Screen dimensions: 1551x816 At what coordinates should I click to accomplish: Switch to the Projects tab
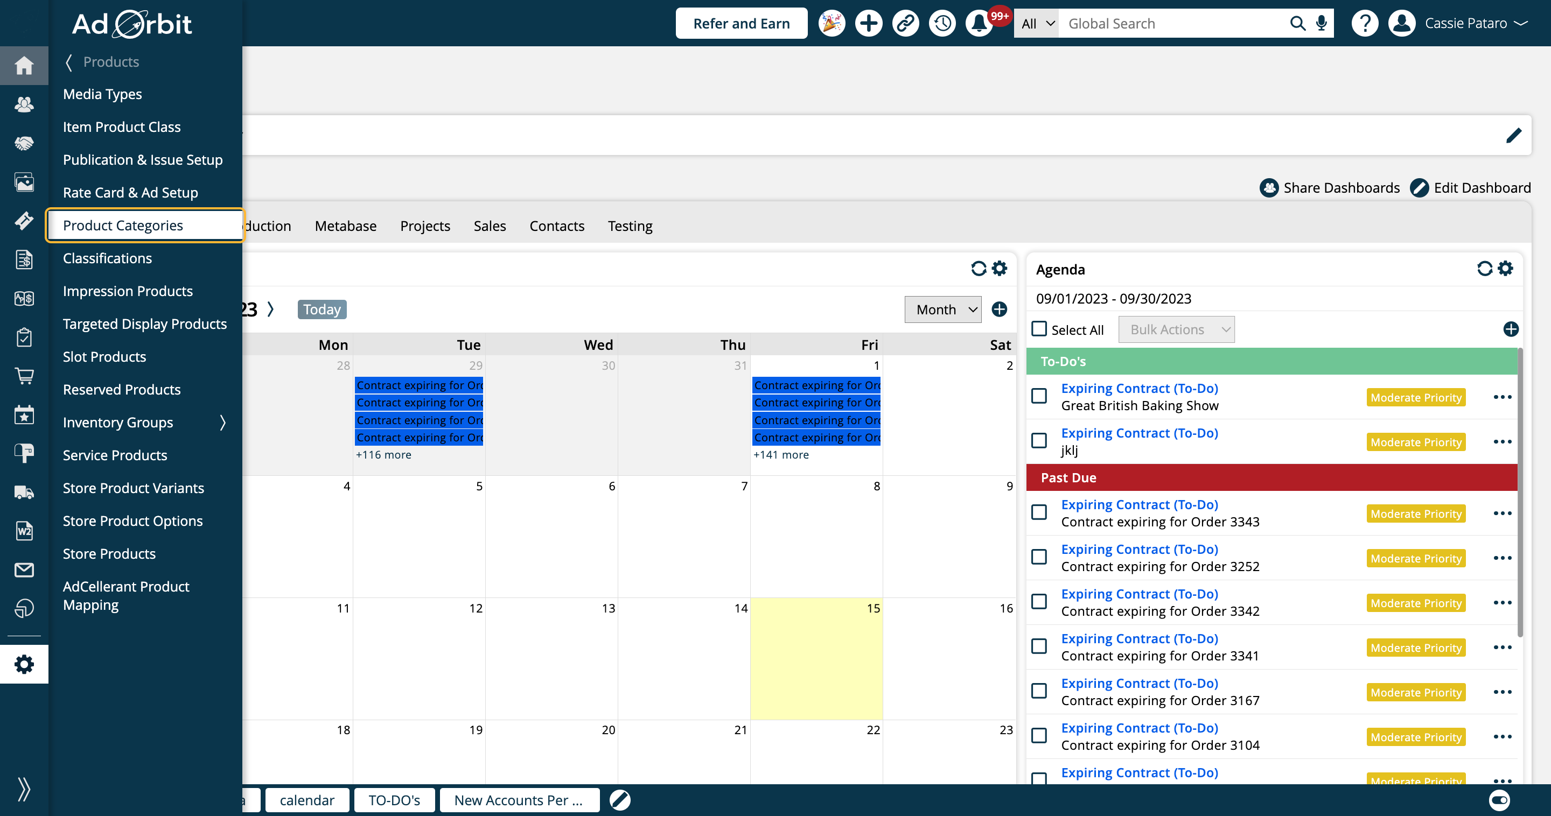click(x=425, y=226)
